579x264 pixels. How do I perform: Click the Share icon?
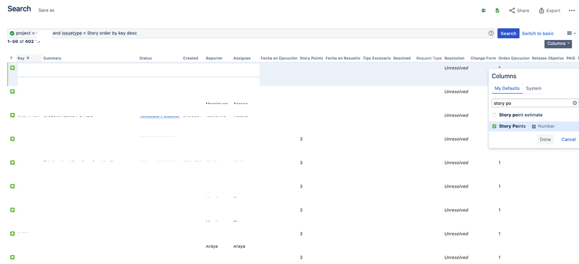[x=512, y=10]
